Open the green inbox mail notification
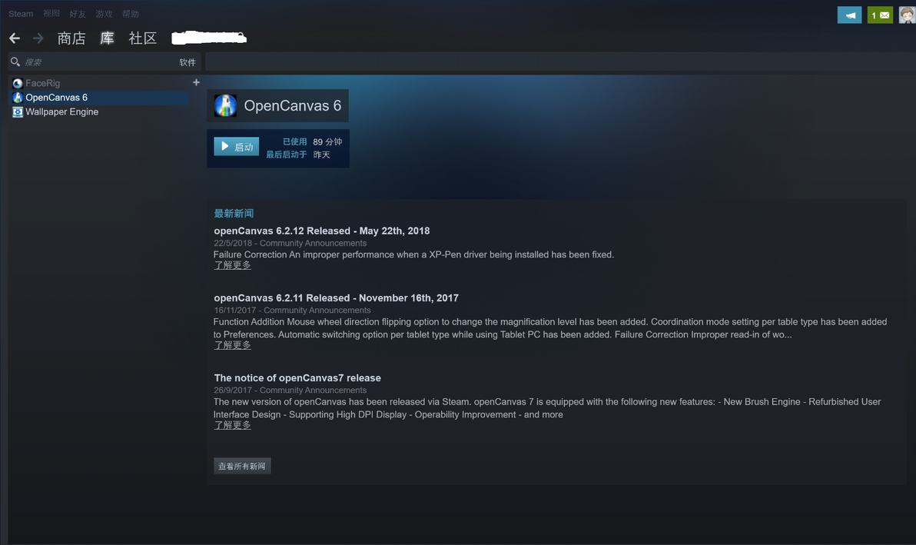 (880, 15)
